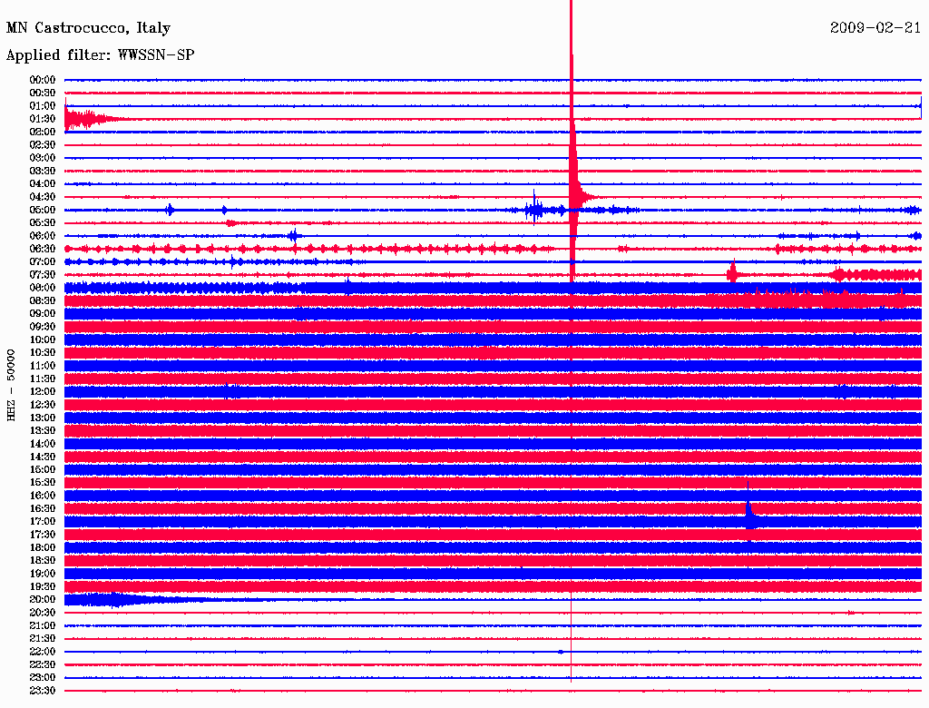Image resolution: width=929 pixels, height=708 pixels.
Task: Select the 09:30 time label
Action: click(43, 327)
